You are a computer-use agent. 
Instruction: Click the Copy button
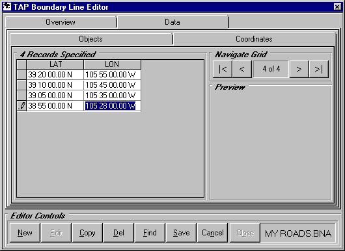click(x=87, y=233)
